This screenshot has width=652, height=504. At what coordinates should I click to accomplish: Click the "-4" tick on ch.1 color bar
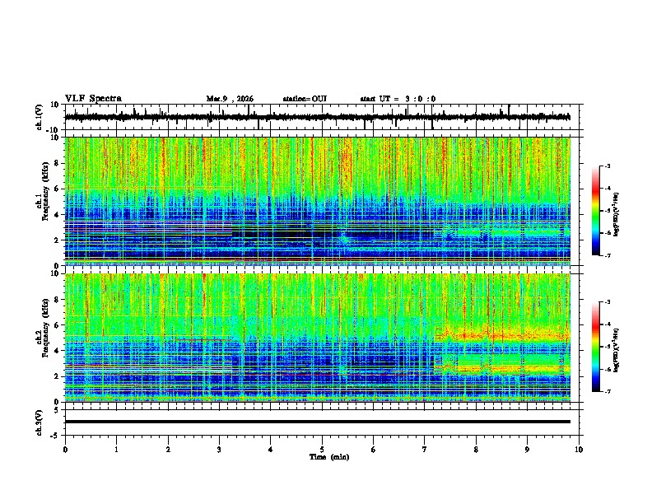pos(608,189)
